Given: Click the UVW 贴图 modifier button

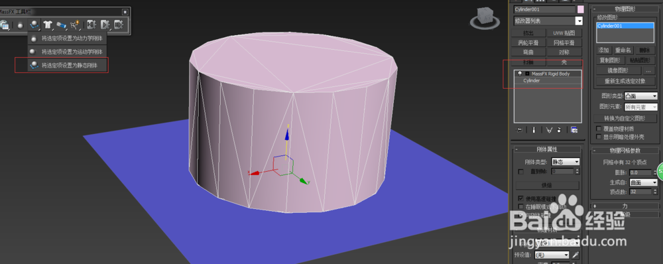Looking at the screenshot, I should (x=564, y=33).
